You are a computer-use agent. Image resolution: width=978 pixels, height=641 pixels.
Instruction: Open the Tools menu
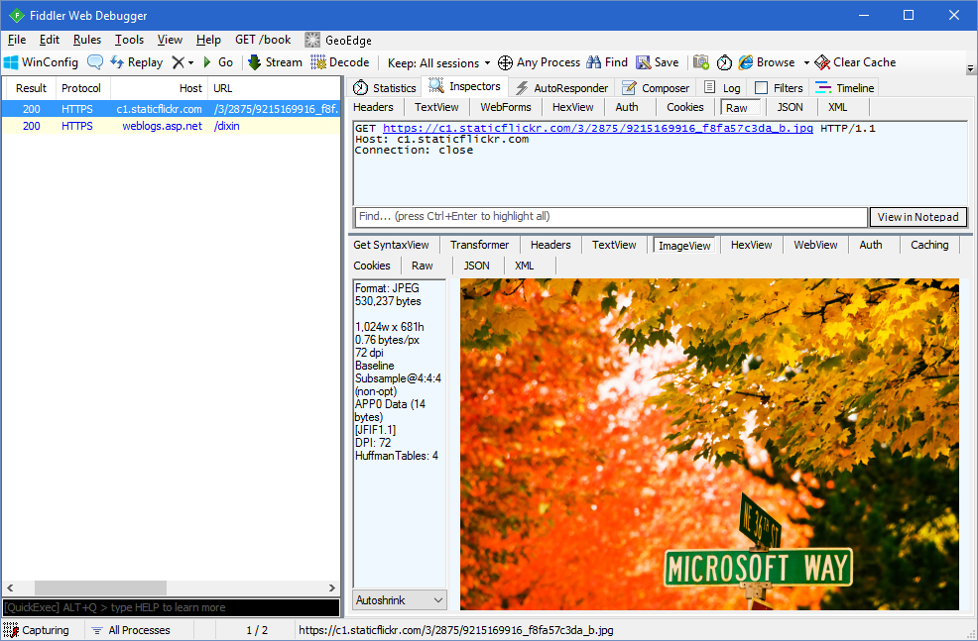pos(129,40)
